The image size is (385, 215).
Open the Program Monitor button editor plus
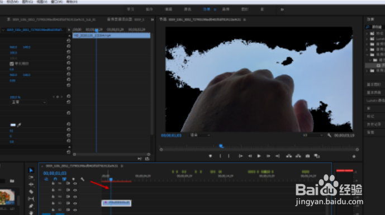click(x=354, y=156)
